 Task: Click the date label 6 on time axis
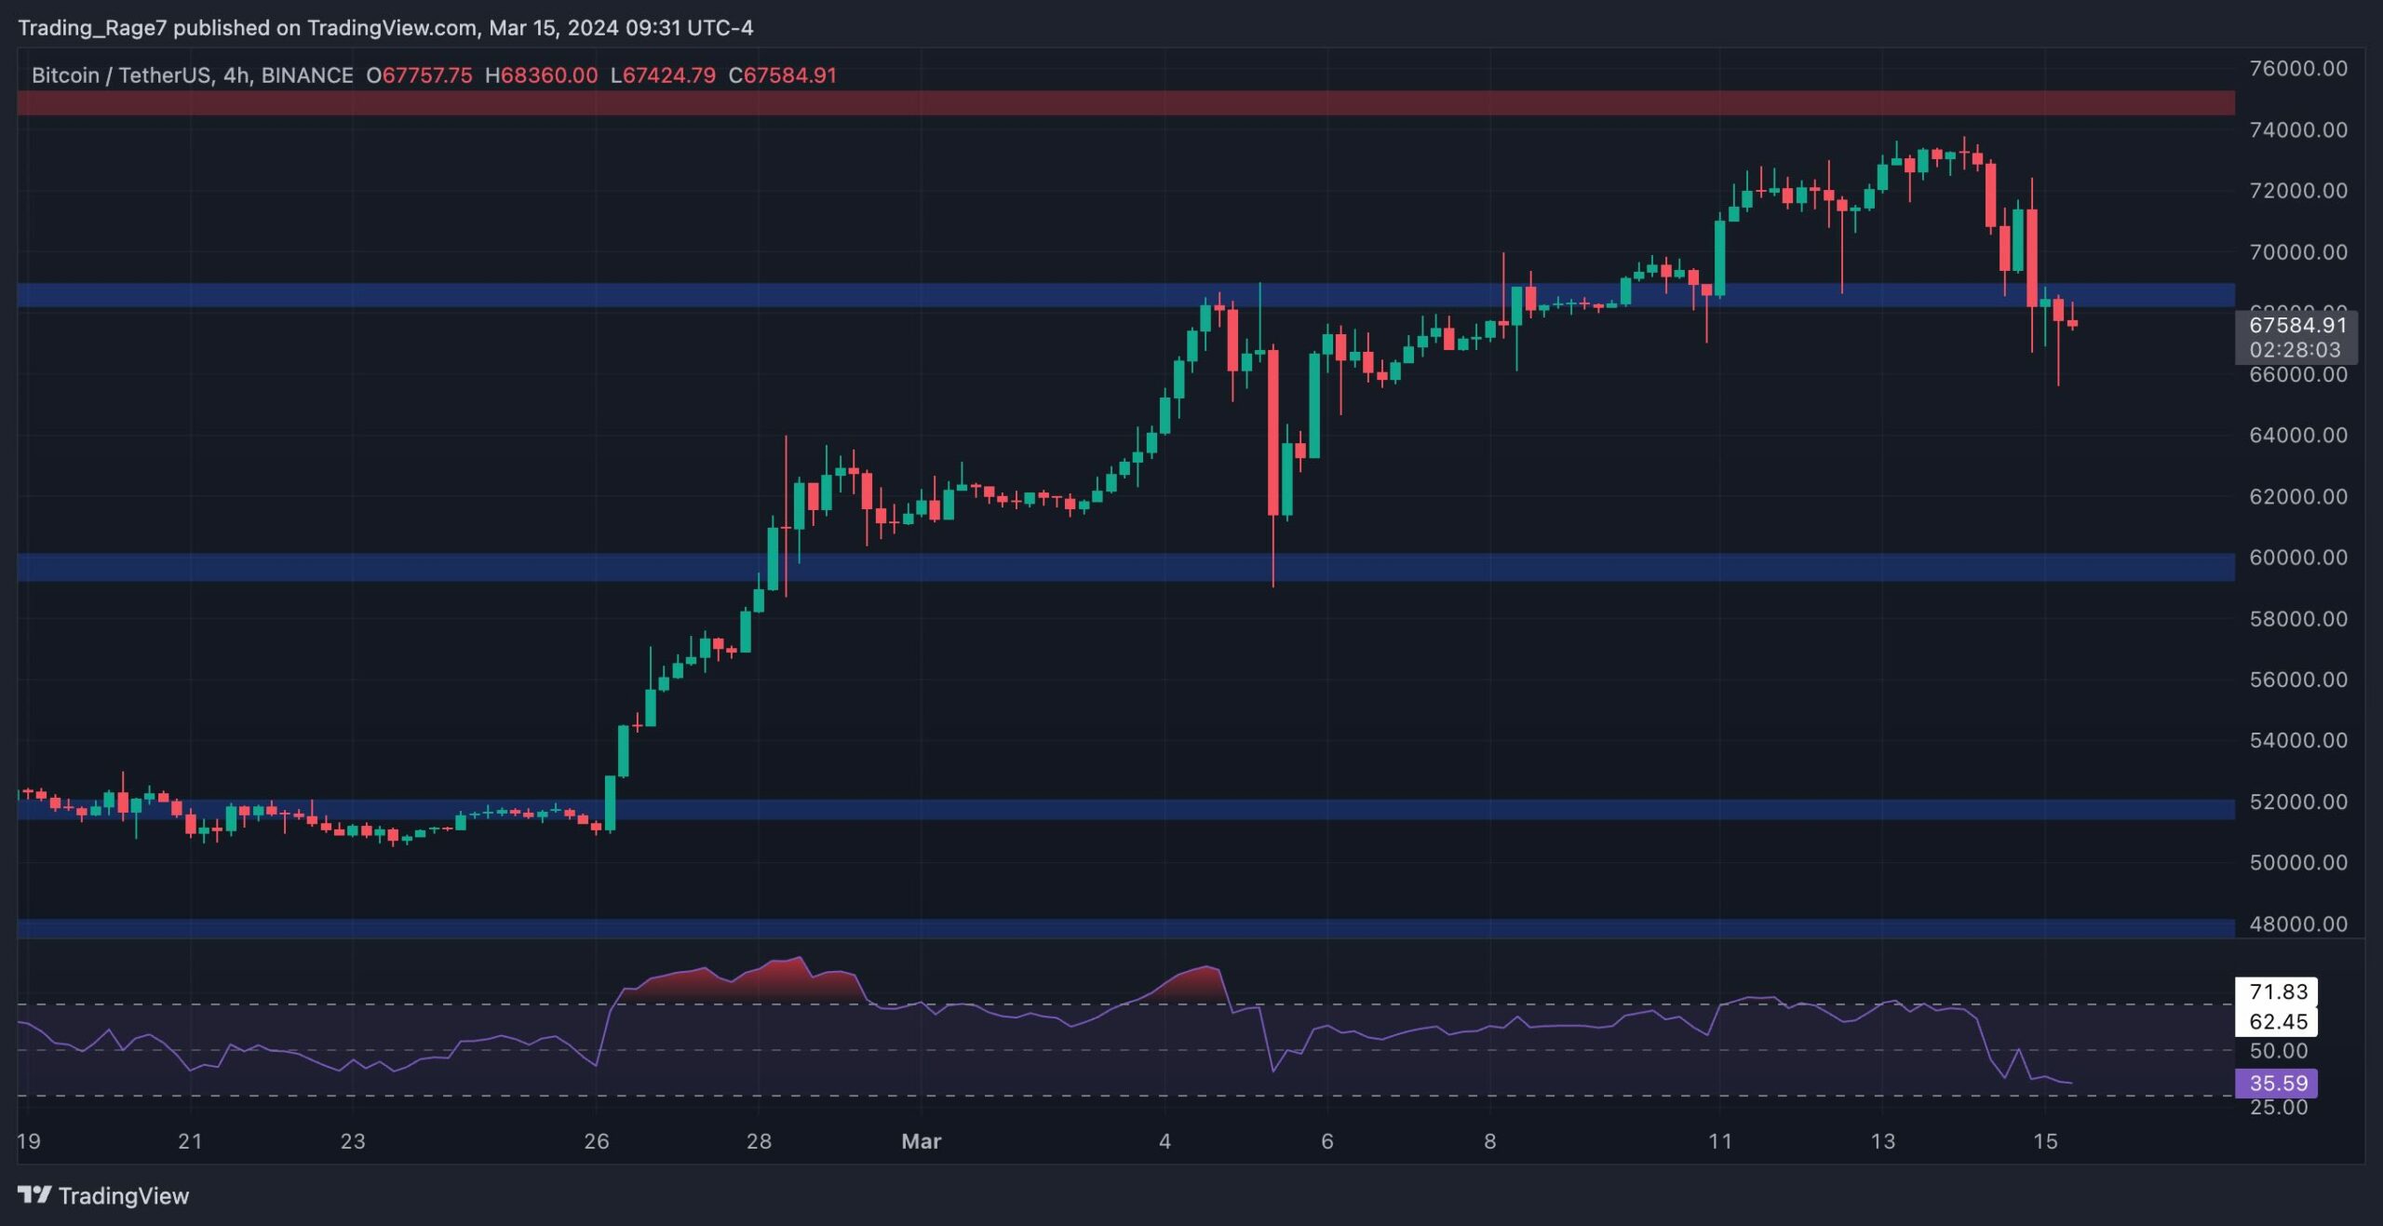click(x=1327, y=1141)
